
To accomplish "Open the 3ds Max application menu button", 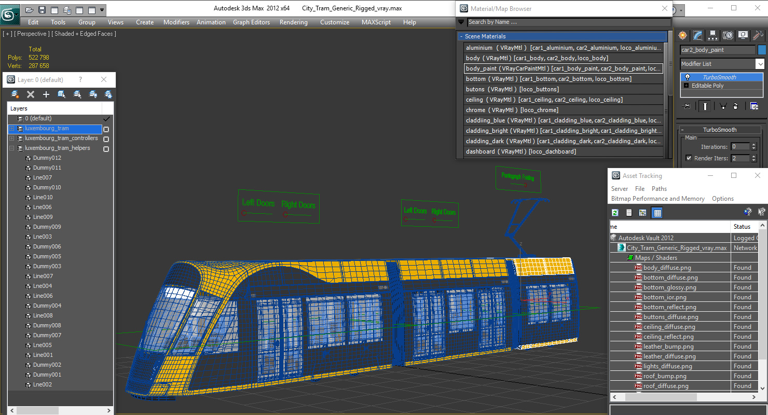I will (x=10, y=13).
